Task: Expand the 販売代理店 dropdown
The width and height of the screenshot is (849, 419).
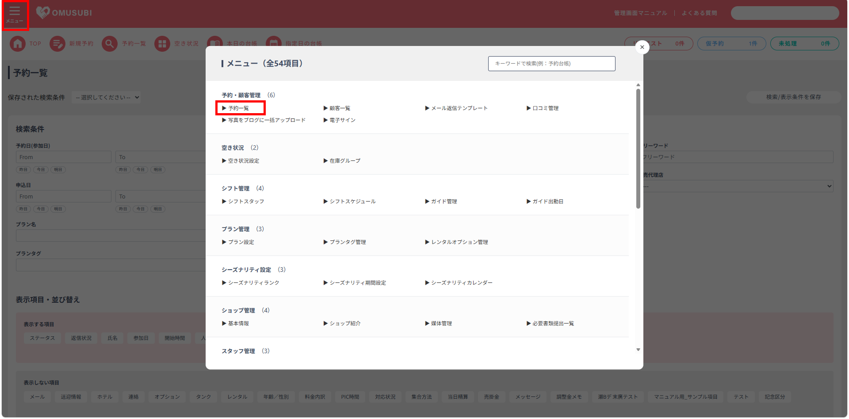Action: pos(738,186)
